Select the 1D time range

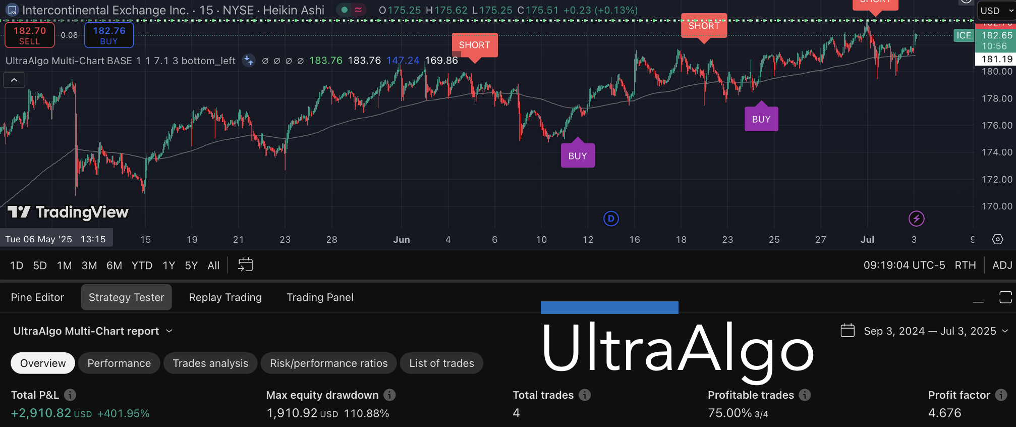pos(17,265)
